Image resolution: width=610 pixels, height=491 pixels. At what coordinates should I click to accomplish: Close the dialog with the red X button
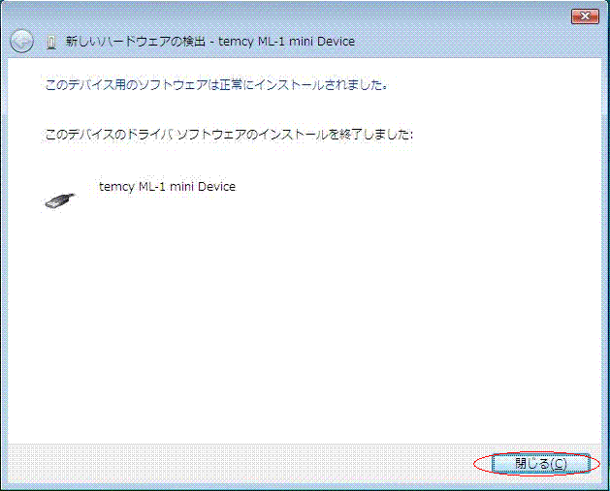click(585, 16)
